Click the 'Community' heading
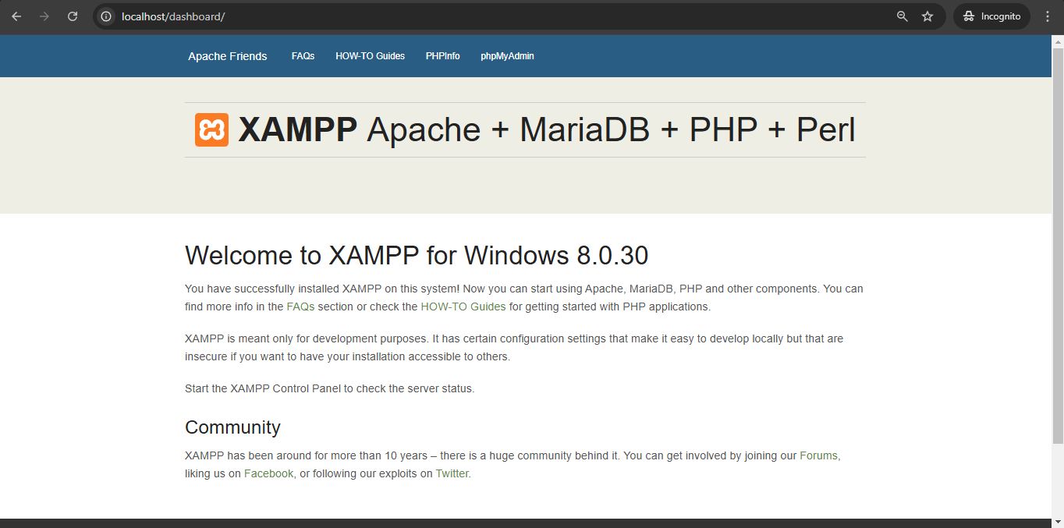 [x=232, y=427]
